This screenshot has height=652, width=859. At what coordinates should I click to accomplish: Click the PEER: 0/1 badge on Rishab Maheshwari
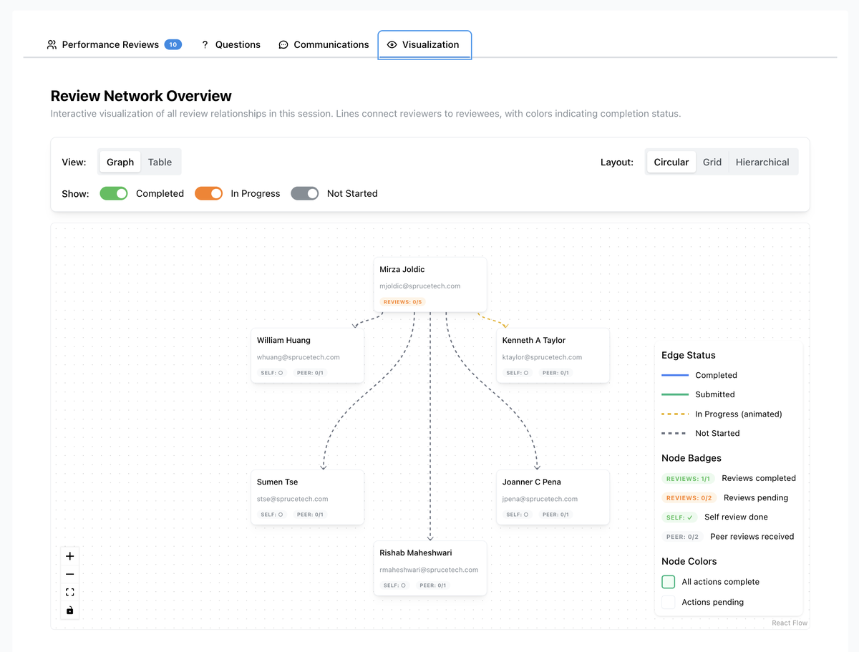(x=432, y=585)
